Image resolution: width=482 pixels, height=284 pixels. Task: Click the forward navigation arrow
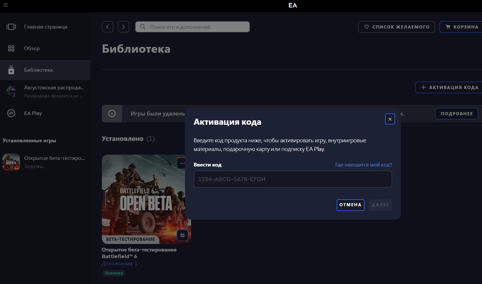[123, 27]
